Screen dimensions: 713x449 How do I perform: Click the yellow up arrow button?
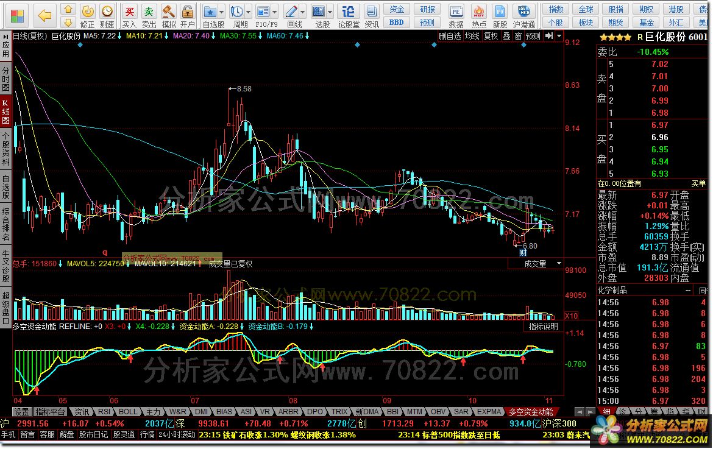[68, 9]
